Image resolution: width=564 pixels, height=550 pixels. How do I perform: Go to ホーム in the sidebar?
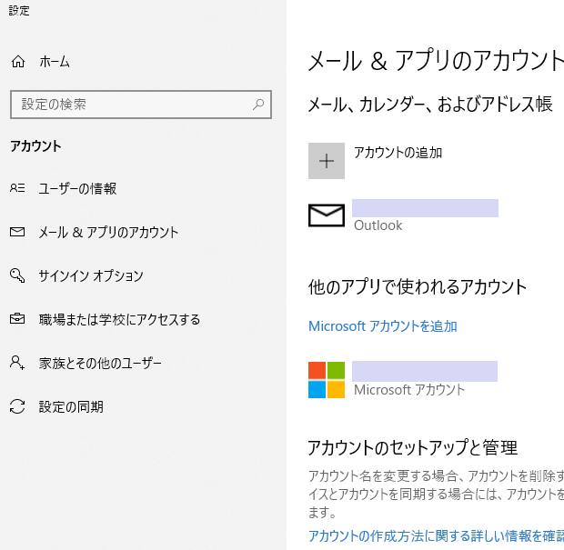click(x=54, y=62)
